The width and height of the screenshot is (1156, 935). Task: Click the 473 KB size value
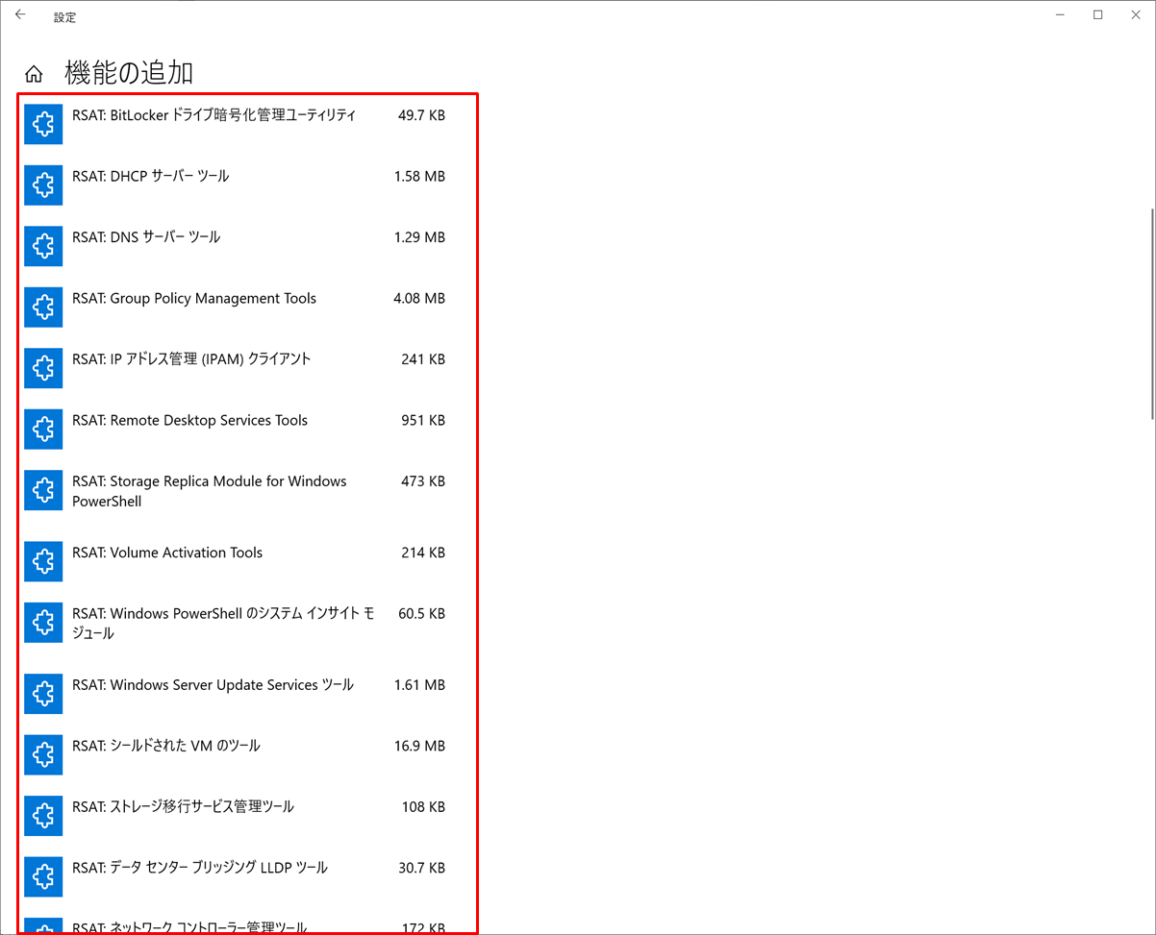click(x=423, y=481)
